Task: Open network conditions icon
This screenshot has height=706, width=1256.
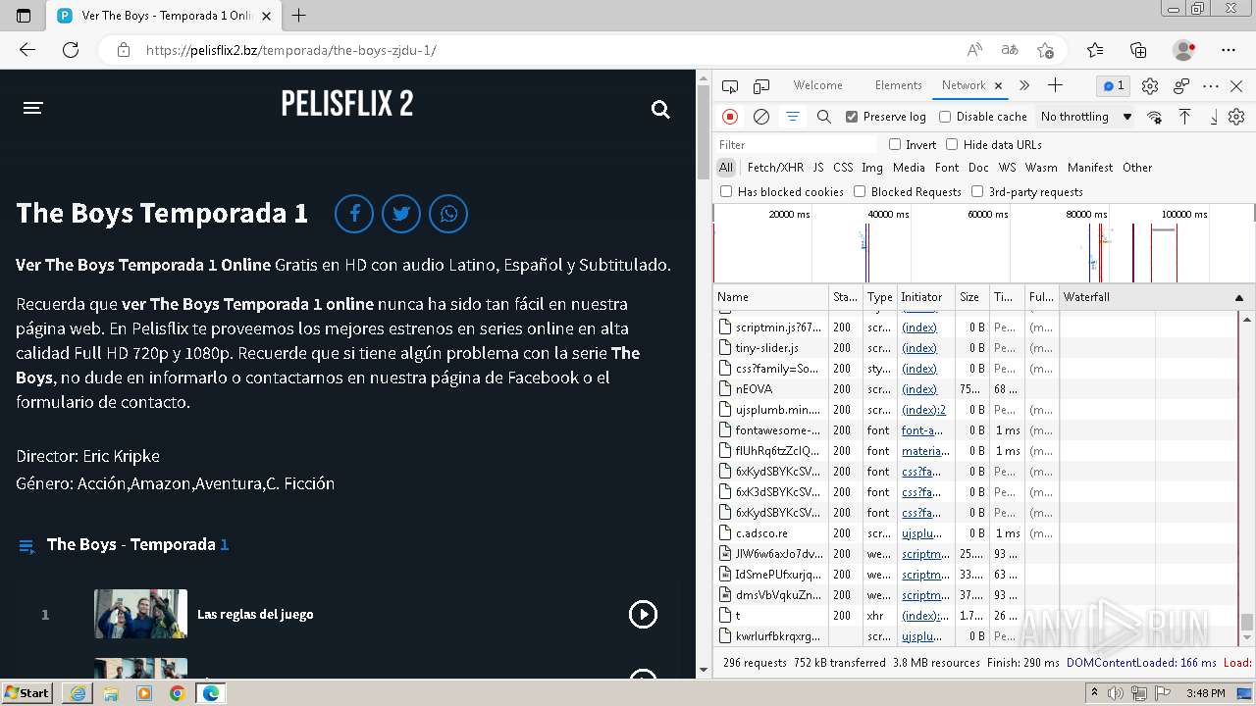Action: [1154, 117]
